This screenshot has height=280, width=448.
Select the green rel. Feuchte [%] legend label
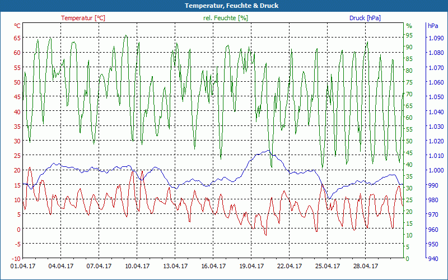pyautogui.click(x=226, y=18)
